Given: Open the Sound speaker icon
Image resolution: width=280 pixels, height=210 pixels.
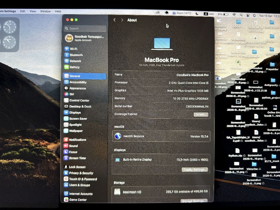Looking at the screenshot, I should click(x=66, y=146).
